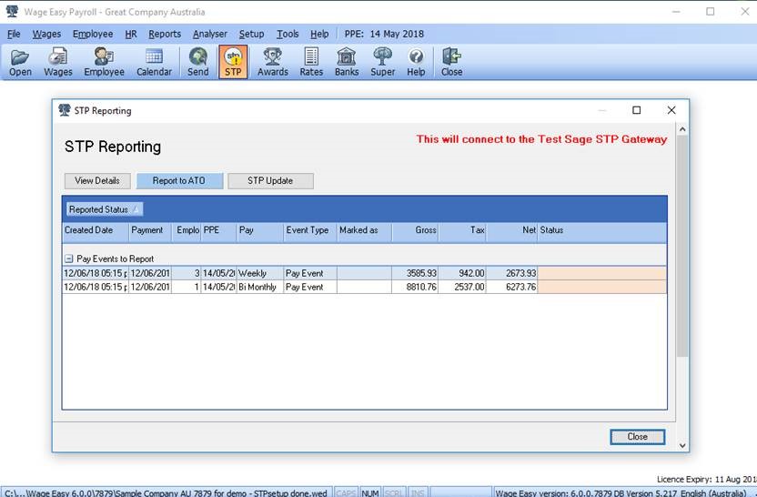Select STP Update button
Screen dimensions: 757x497
pos(270,180)
